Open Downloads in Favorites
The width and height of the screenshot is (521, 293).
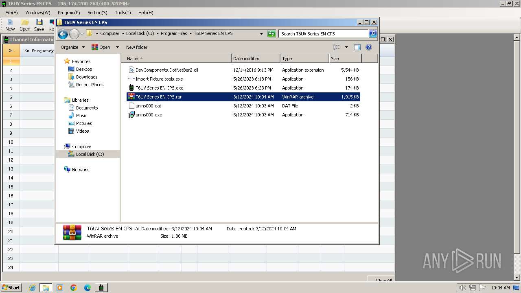click(x=86, y=77)
